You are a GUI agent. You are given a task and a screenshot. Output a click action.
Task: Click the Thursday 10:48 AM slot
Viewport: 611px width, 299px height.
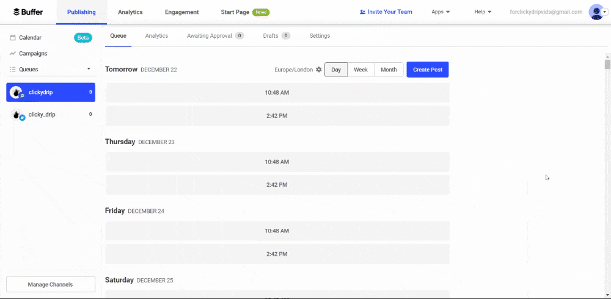[x=277, y=162]
